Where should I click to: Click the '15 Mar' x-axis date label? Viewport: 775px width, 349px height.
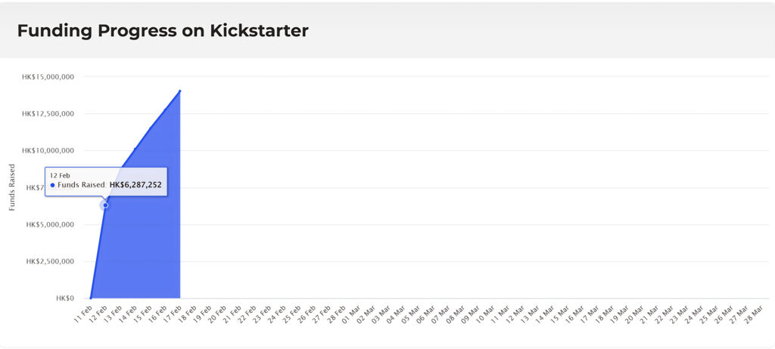pos(561,313)
